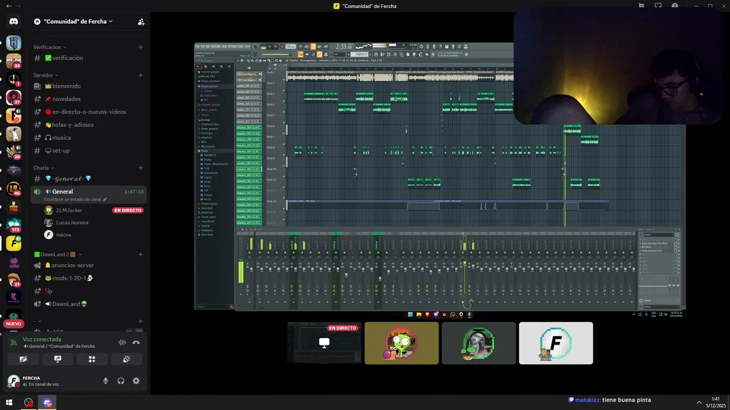The image size is (730, 410).
Task: Select the EN DIRECTO stream tile
Action: [325, 343]
